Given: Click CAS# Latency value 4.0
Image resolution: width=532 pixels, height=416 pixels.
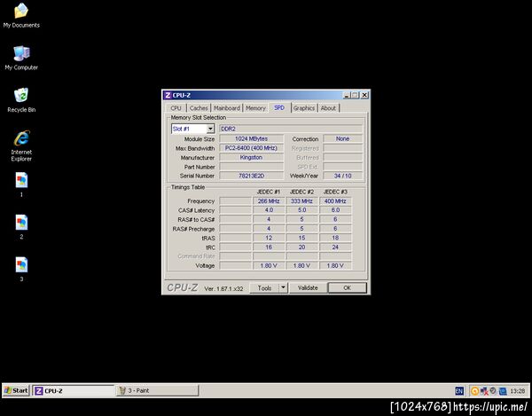Looking at the screenshot, I should click(269, 210).
